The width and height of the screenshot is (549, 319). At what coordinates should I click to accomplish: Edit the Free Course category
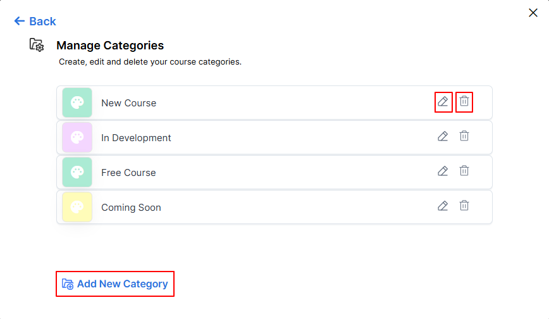(x=443, y=171)
